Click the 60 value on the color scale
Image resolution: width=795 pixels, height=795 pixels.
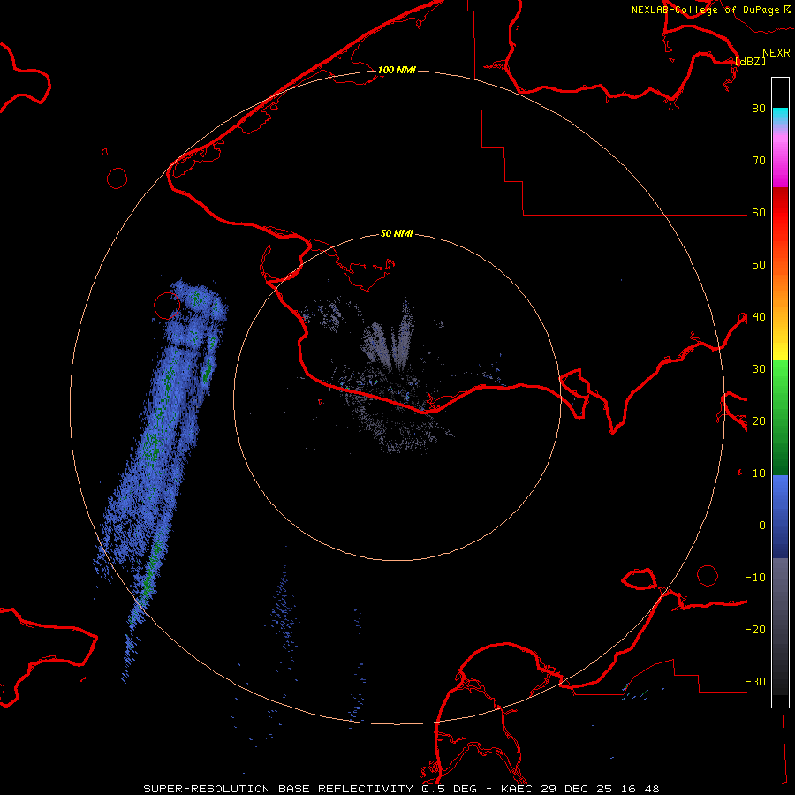click(x=759, y=212)
